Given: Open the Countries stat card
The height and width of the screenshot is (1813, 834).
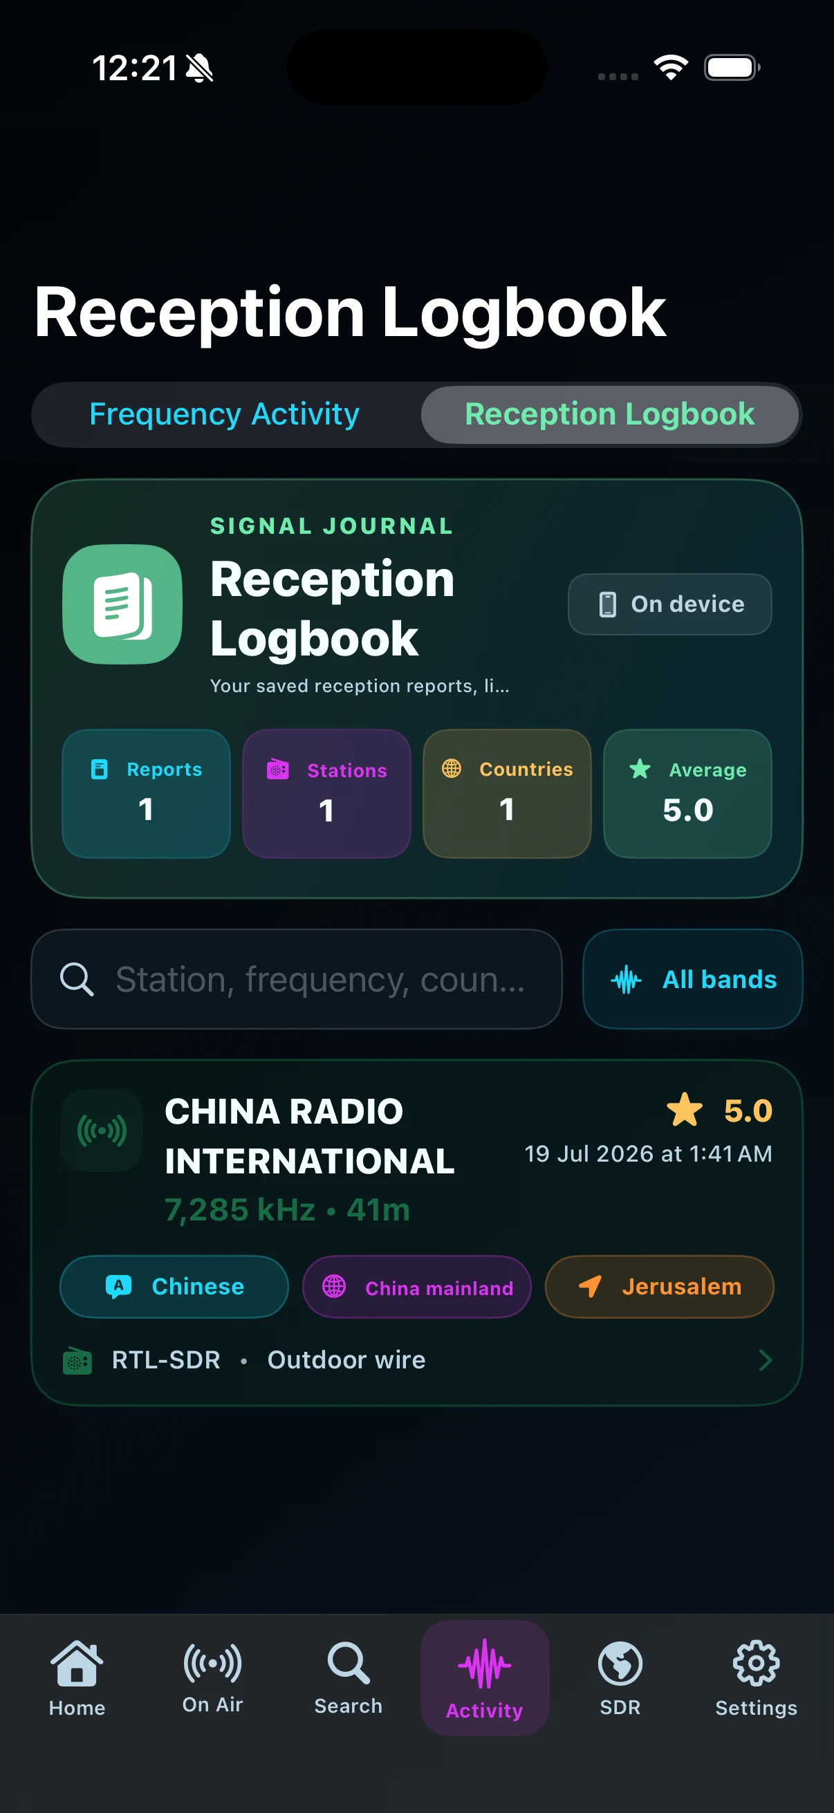Looking at the screenshot, I should [507, 793].
